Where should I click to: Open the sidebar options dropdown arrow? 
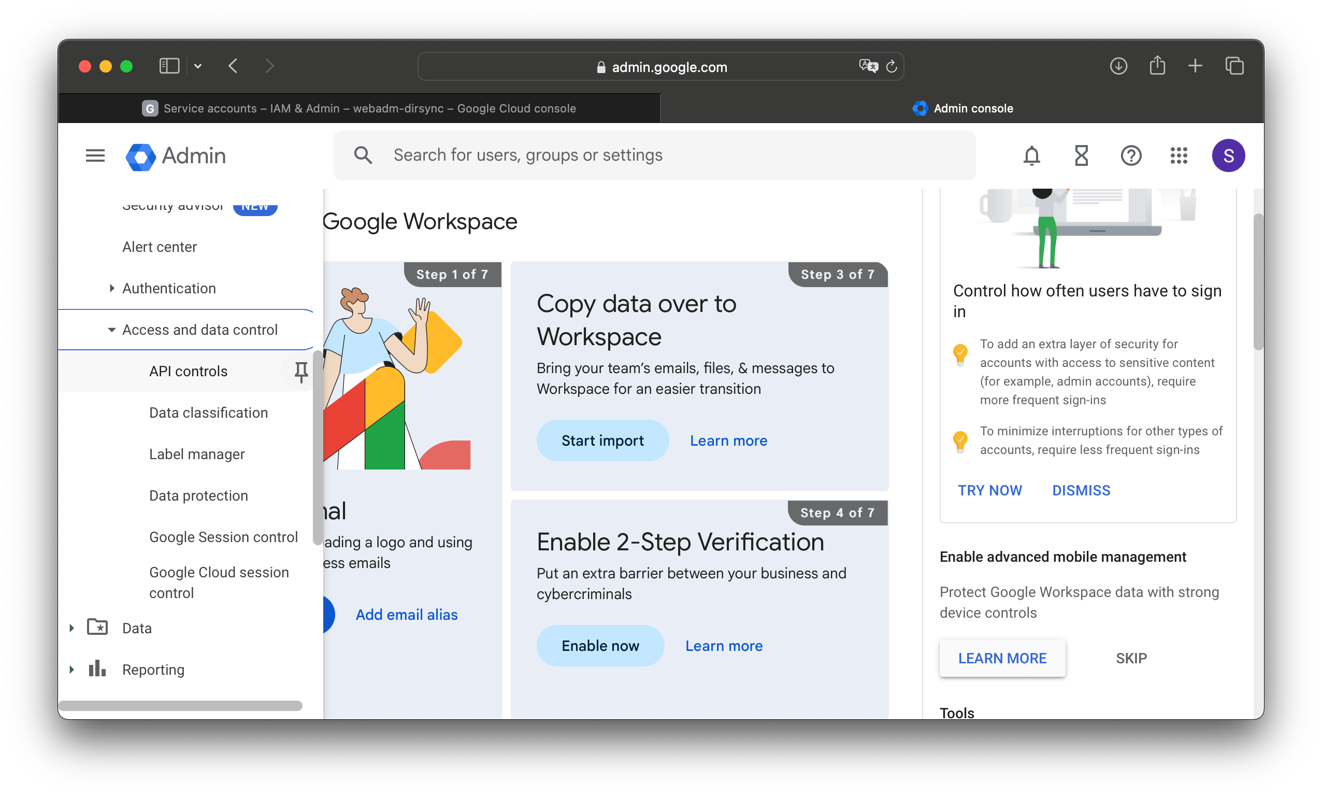[198, 66]
